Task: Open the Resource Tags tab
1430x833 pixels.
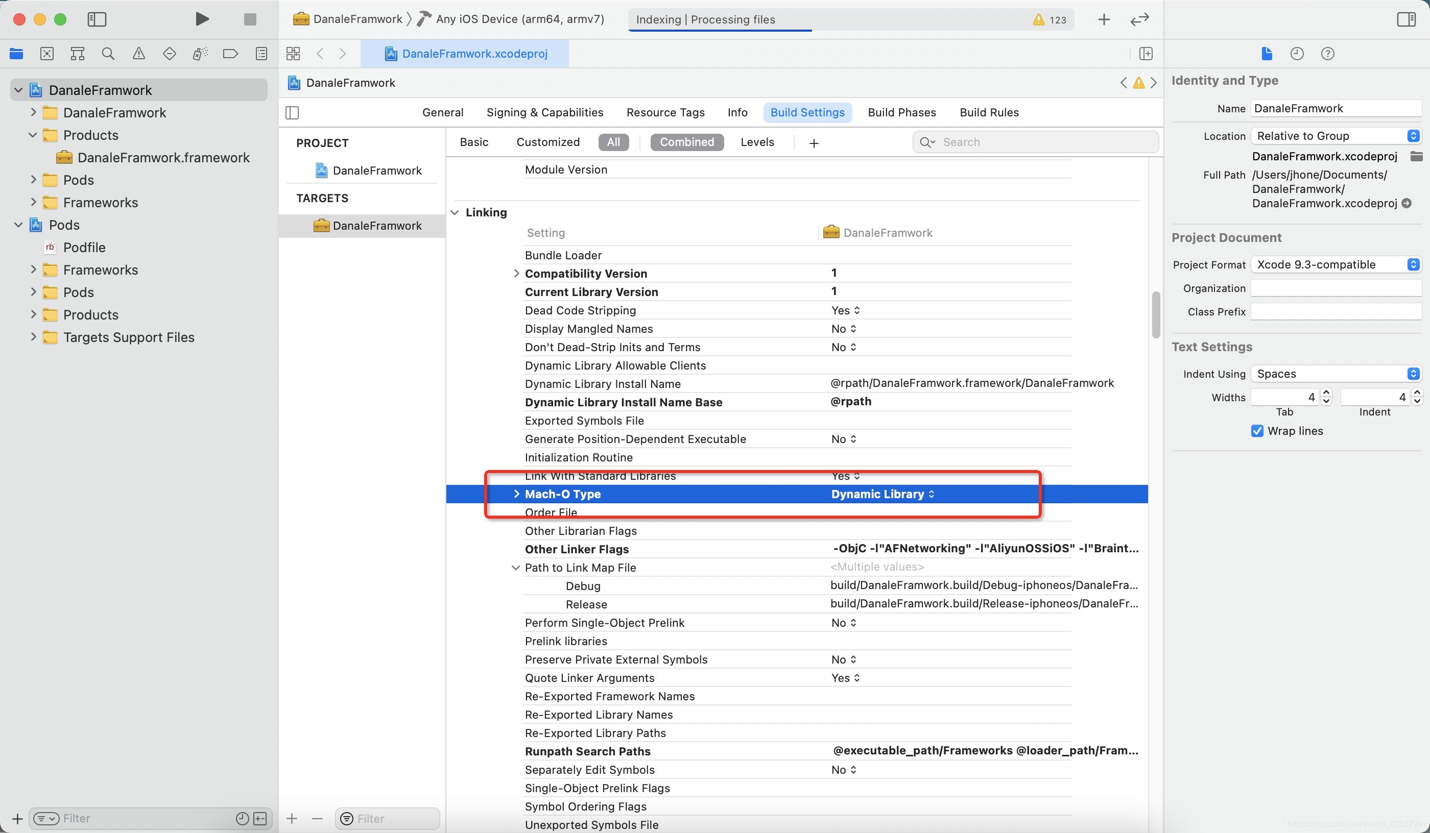Action: click(665, 112)
